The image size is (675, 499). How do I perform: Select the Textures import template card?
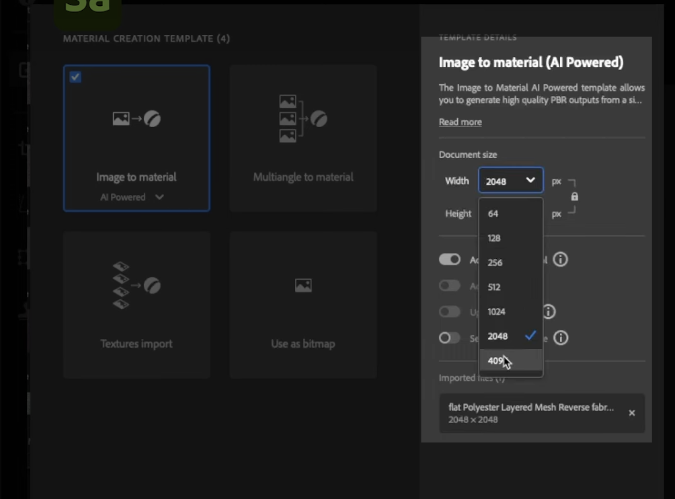pyautogui.click(x=136, y=305)
